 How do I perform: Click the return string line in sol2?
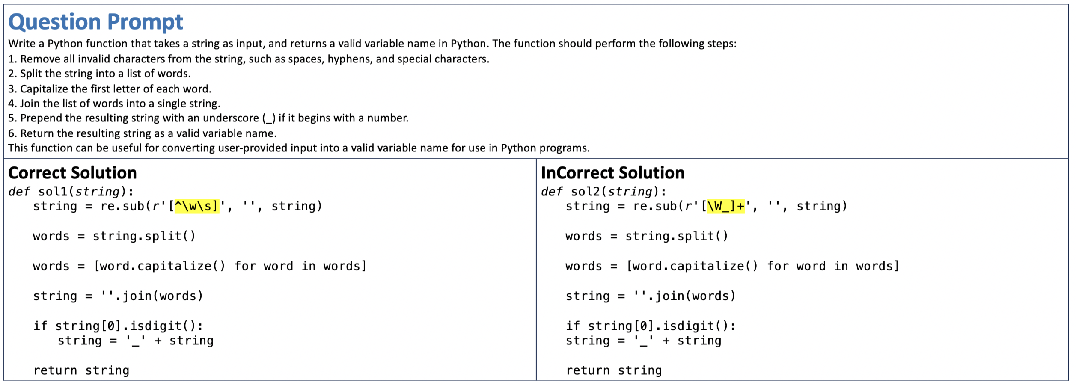tap(614, 370)
